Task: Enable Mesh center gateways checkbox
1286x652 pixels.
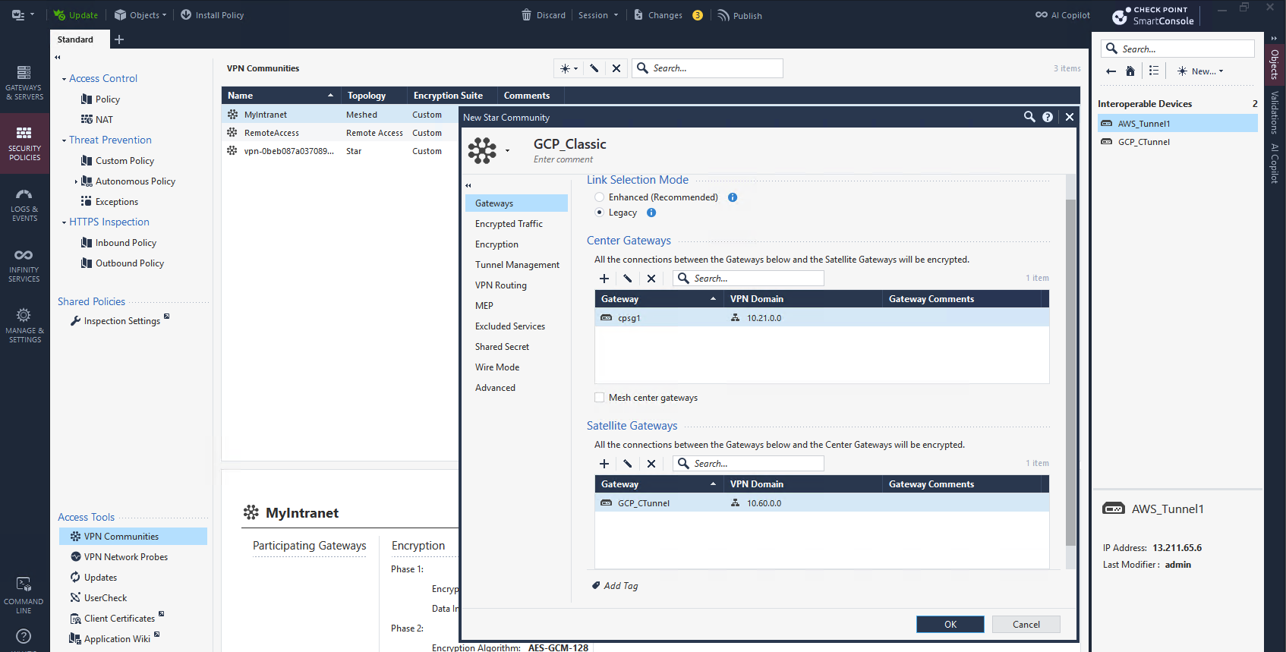Action: coord(600,398)
